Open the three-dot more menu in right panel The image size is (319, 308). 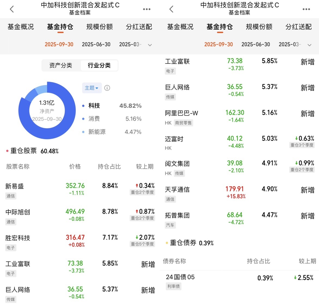coord(306,9)
